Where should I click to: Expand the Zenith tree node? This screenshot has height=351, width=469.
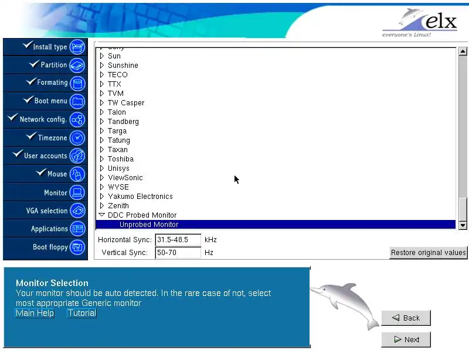coord(102,206)
